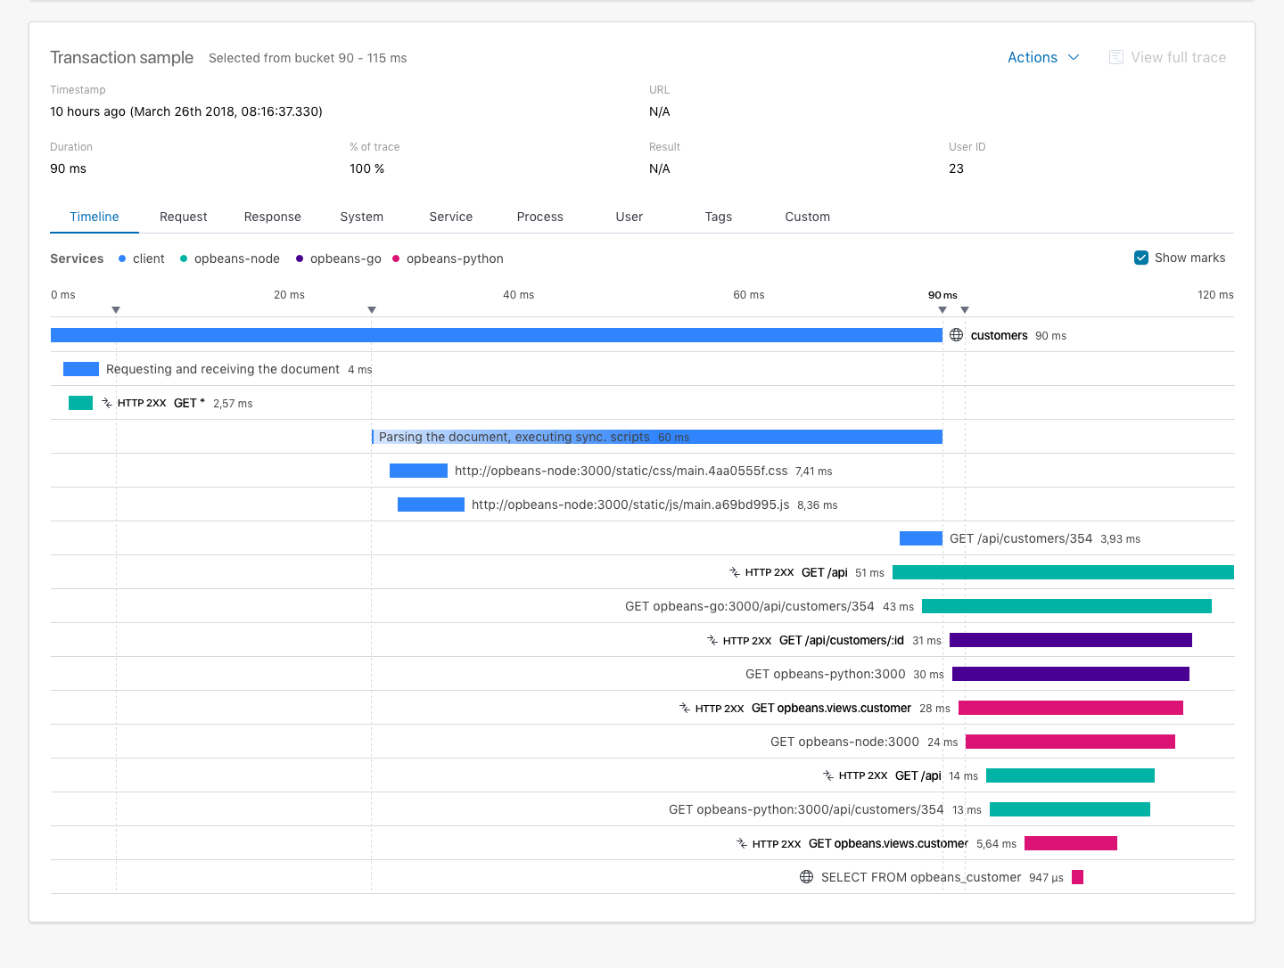Open the Actions dropdown

1042,57
